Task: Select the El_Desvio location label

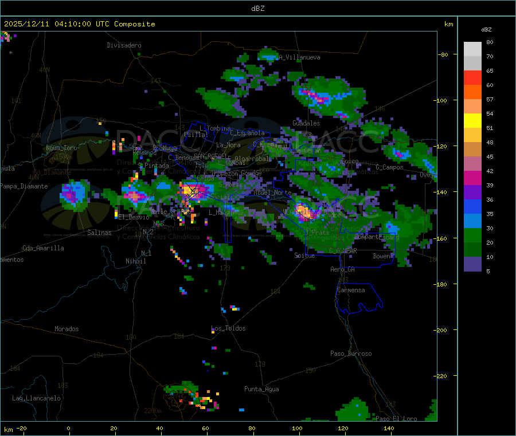Action: 134,217
